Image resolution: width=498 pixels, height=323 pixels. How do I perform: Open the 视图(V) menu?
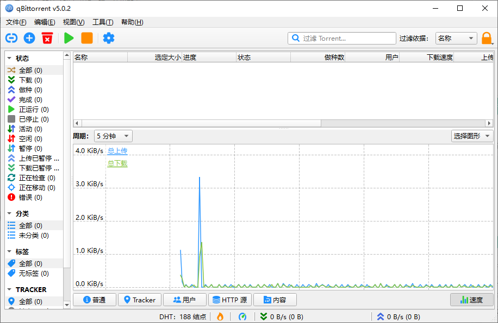click(x=73, y=22)
